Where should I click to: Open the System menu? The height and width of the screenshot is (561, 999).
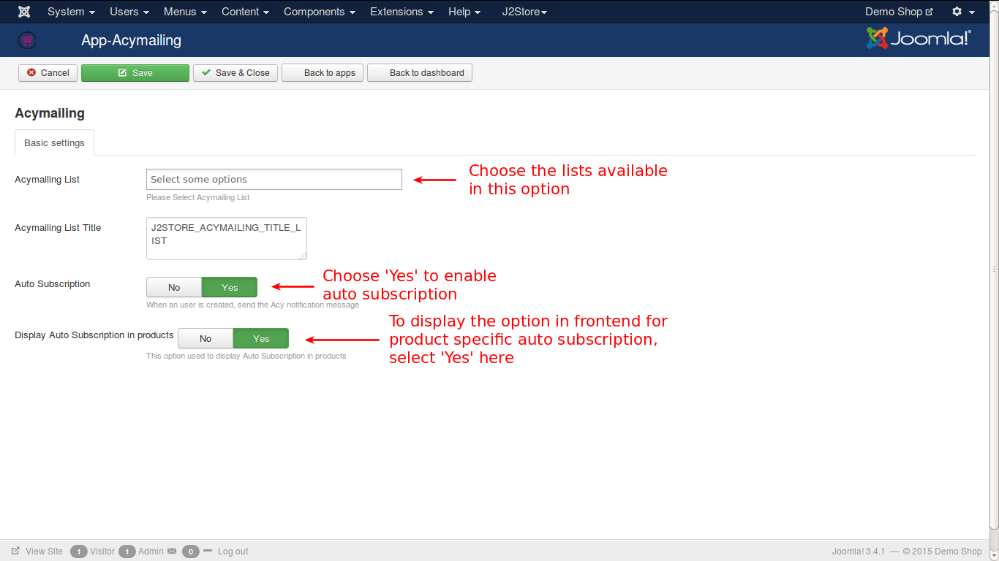point(71,12)
